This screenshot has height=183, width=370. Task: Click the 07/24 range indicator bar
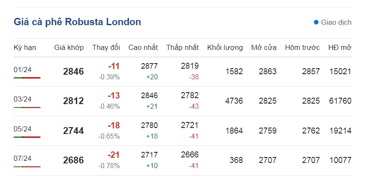coord(27,167)
